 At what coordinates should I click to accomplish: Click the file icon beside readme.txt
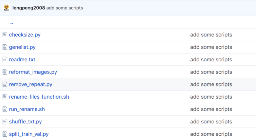[x=5, y=59]
